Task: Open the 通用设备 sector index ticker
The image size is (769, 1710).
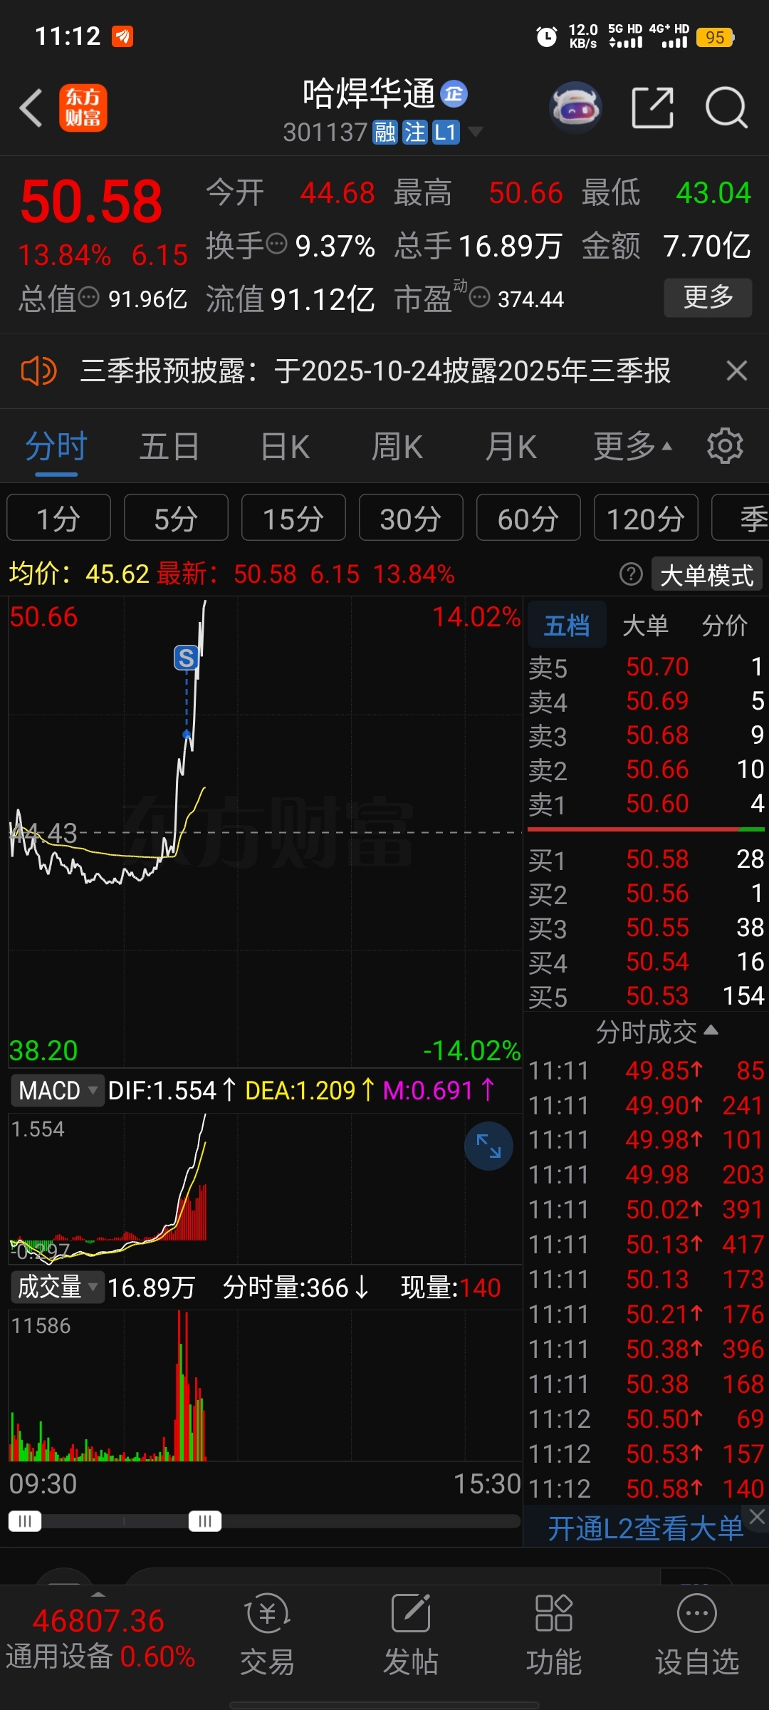Action: (x=100, y=1638)
